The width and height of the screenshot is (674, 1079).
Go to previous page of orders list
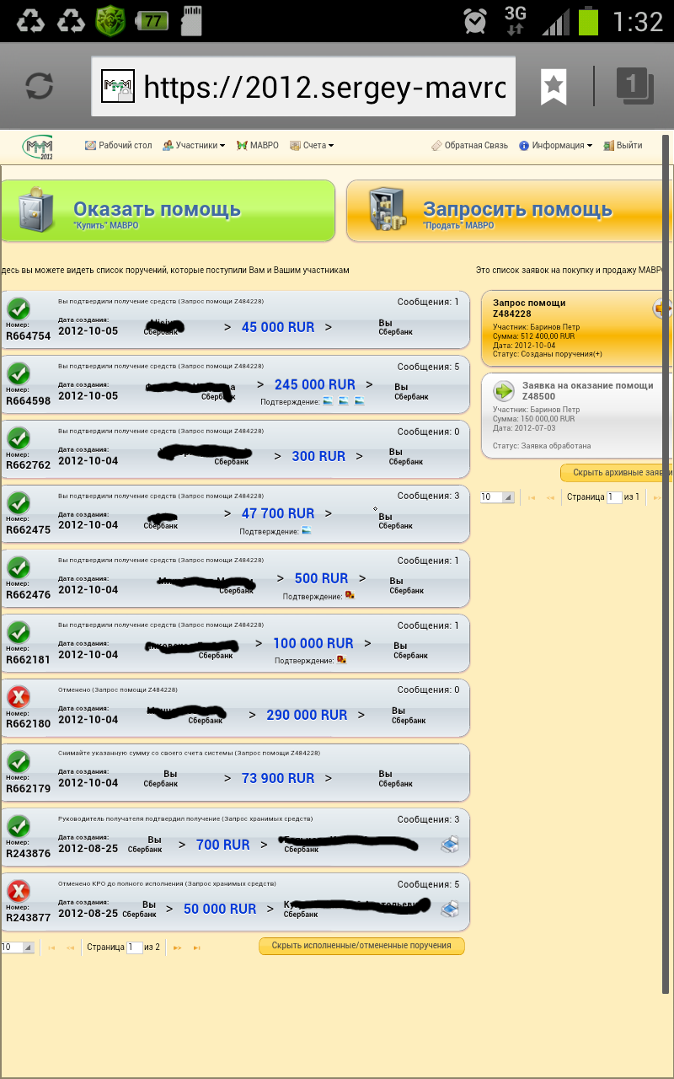click(71, 947)
